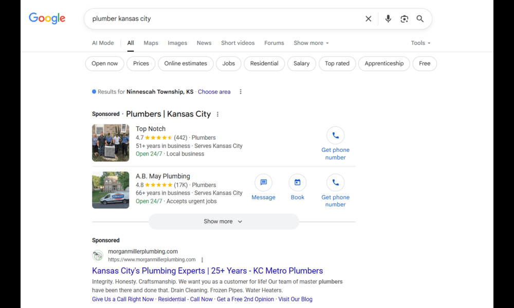Open Google Lens image search icon

tap(404, 19)
